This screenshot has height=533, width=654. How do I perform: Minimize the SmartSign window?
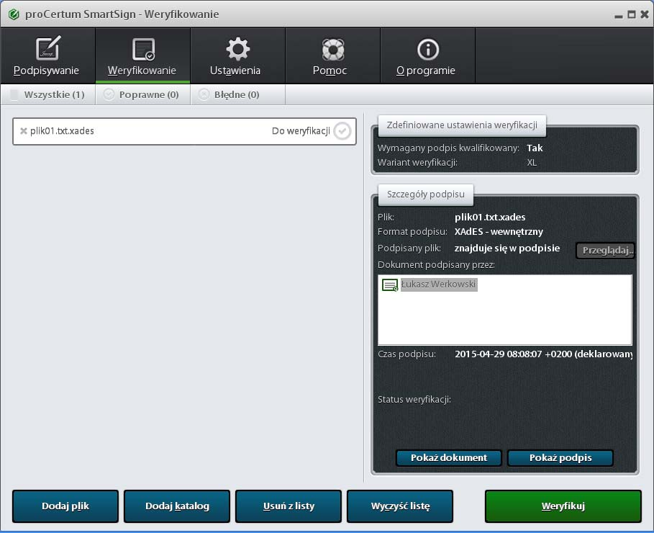coord(619,16)
